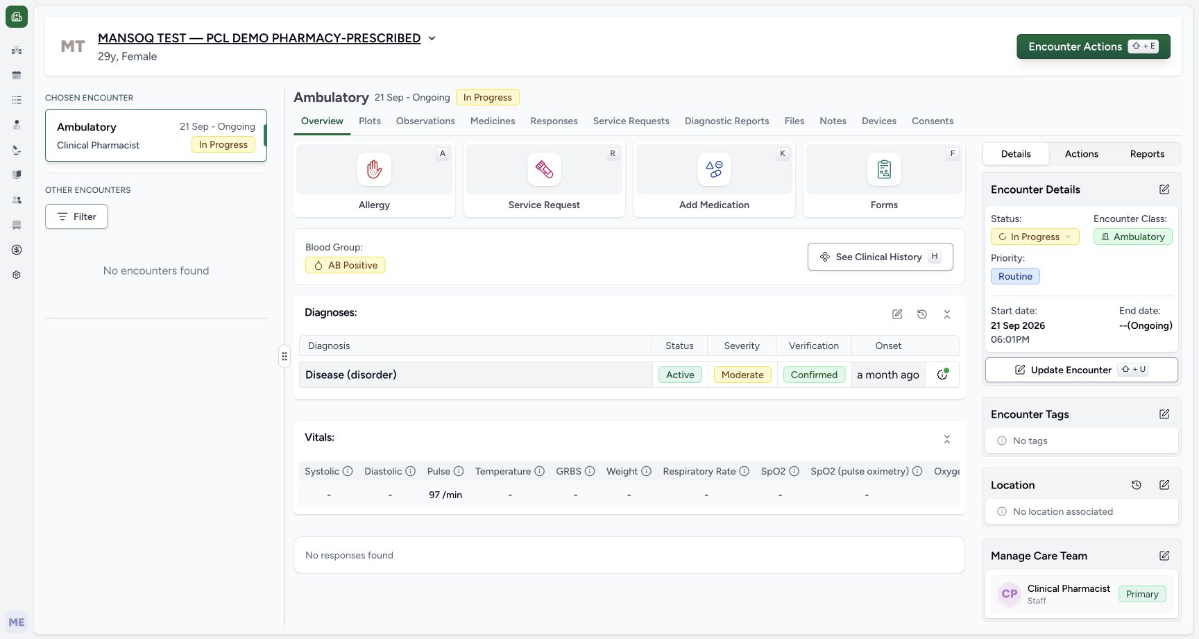Image resolution: width=1199 pixels, height=639 pixels.
Task: Edit Encounter Details pencil icon
Action: tap(1164, 189)
